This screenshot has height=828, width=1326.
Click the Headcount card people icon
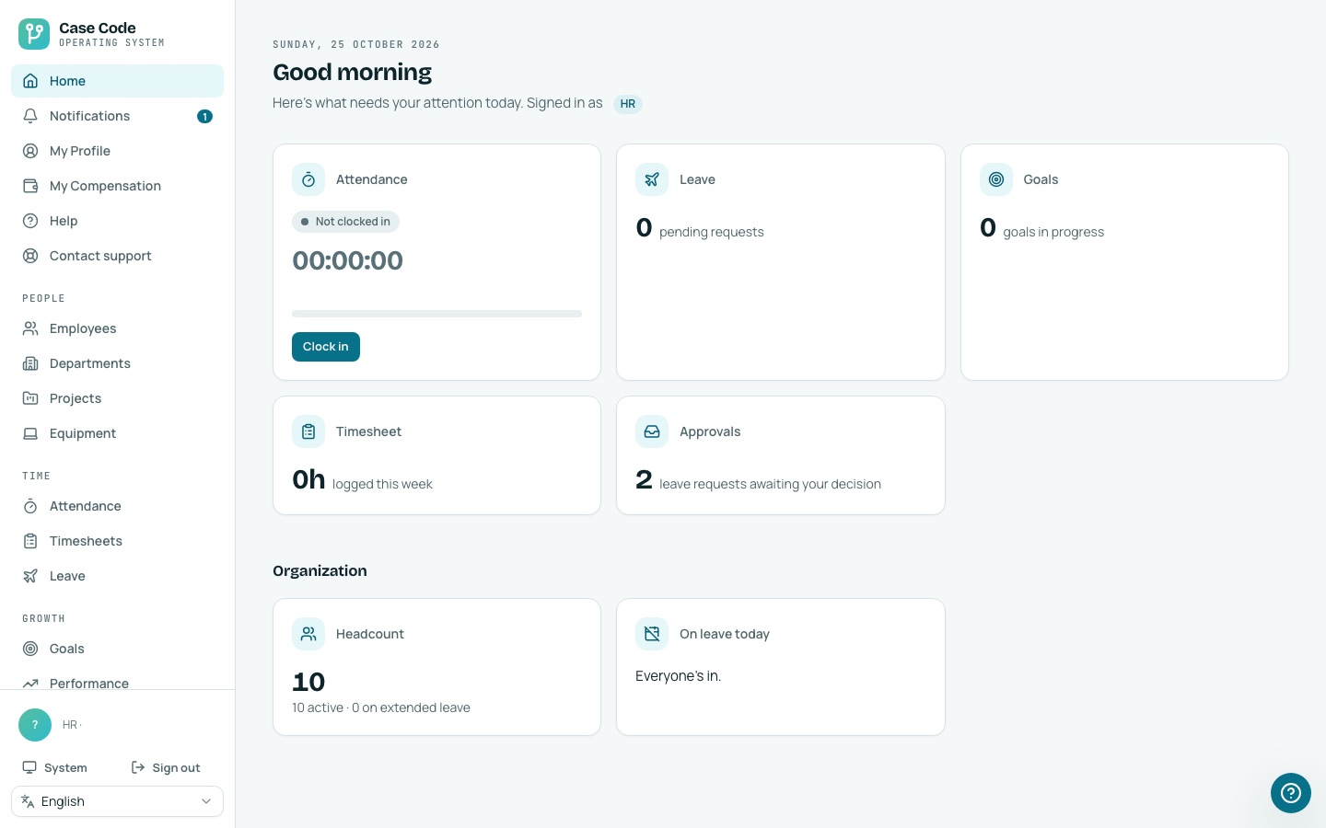point(308,634)
